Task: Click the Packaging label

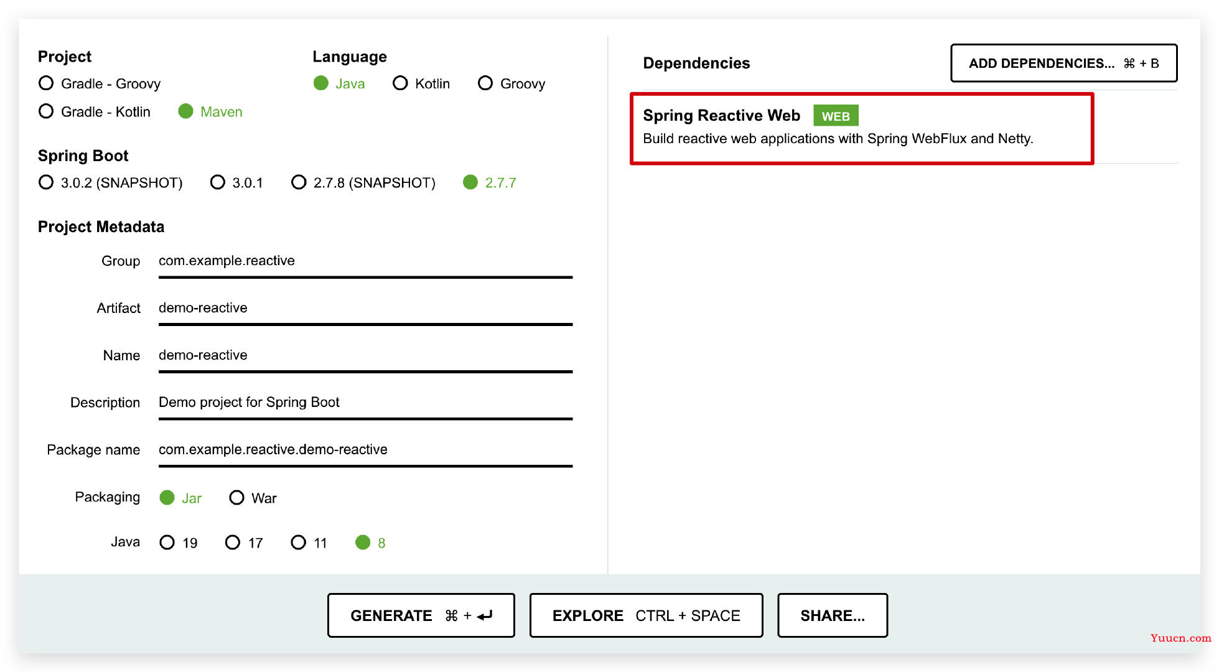Action: pyautogui.click(x=107, y=497)
